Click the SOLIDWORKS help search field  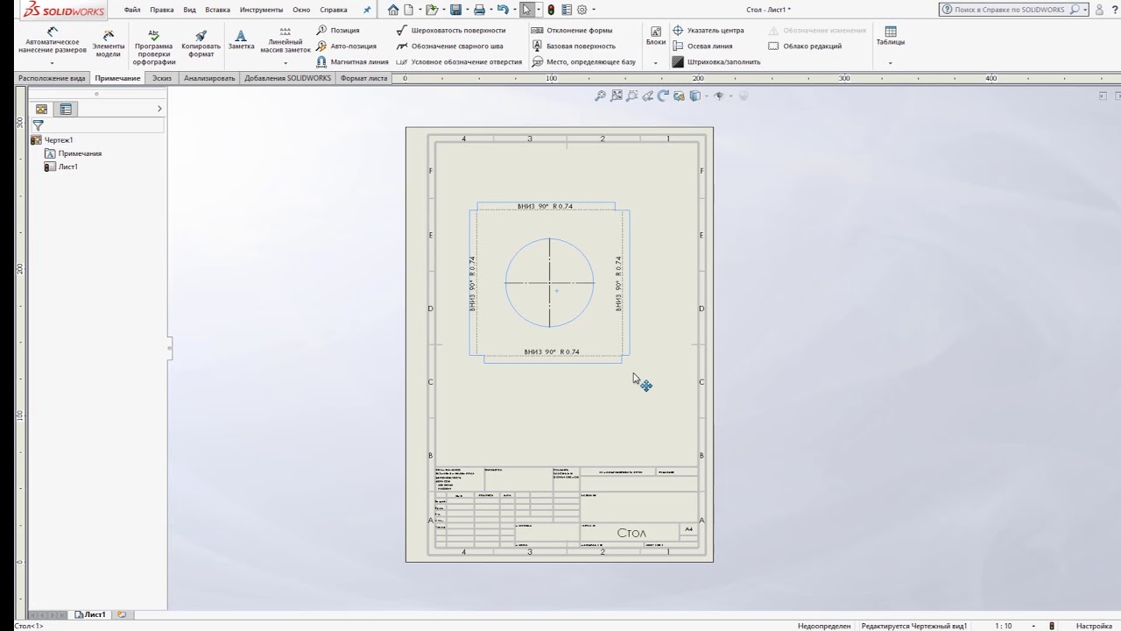point(1009,10)
